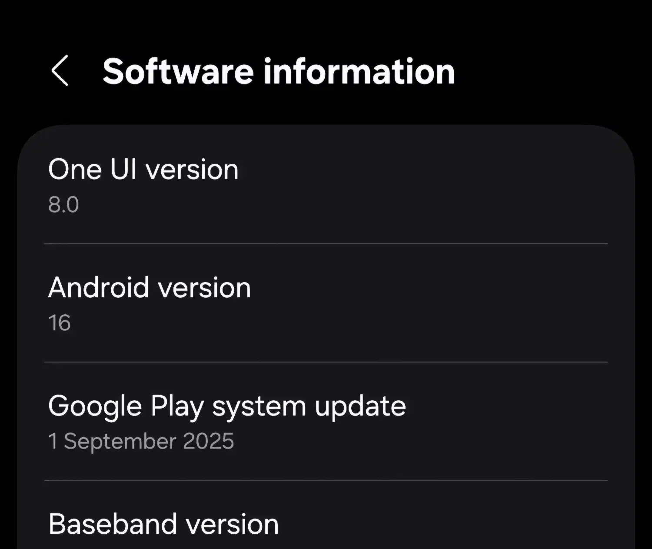The height and width of the screenshot is (549, 652).
Task: Tap the back arrow icon
Action: coord(60,70)
